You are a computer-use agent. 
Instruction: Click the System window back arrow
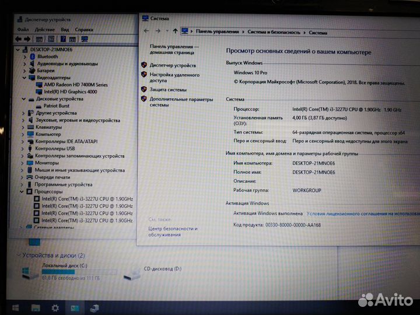pos(146,31)
